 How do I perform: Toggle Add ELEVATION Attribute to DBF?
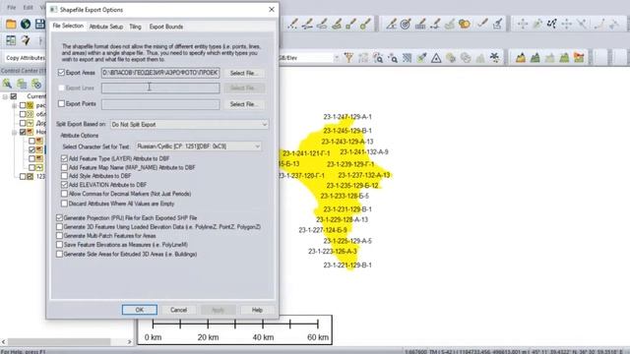[64, 185]
